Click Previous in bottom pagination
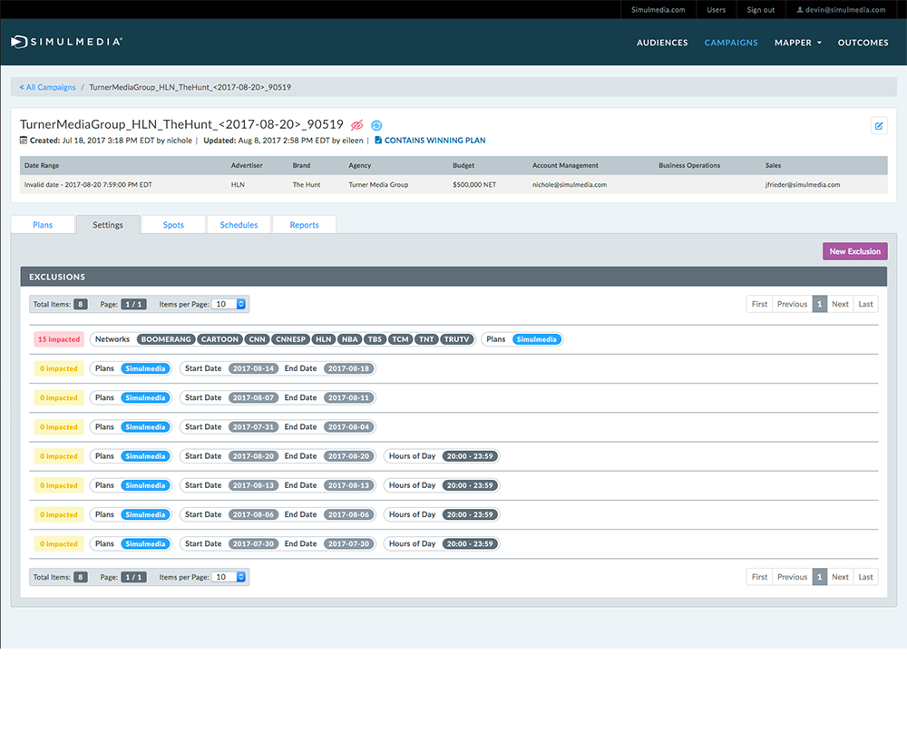This screenshot has width=907, height=733. 792,577
